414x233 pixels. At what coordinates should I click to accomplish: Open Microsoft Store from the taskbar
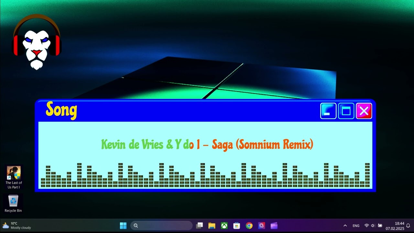(236, 226)
